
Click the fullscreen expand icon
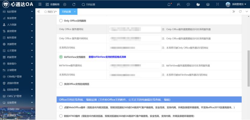[x=217, y=4]
